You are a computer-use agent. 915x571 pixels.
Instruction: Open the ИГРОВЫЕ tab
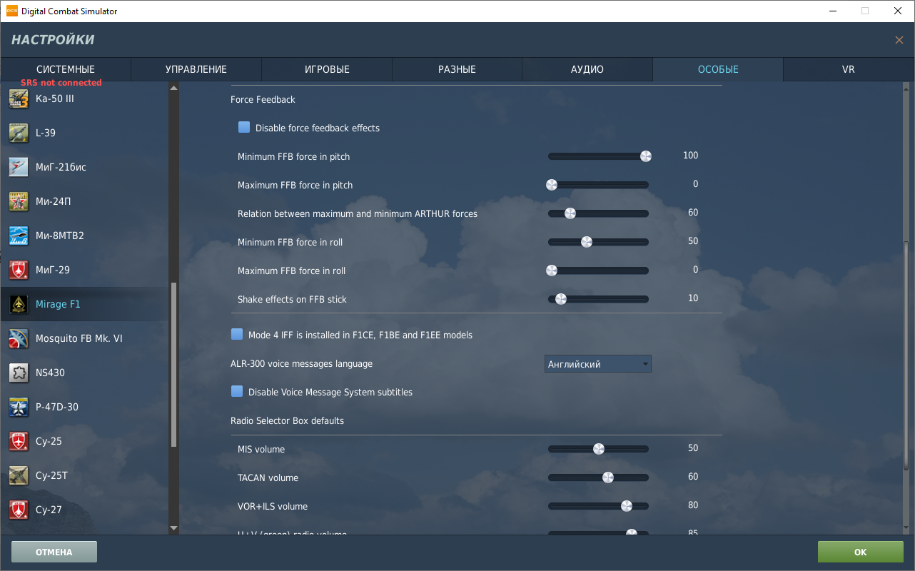click(327, 69)
